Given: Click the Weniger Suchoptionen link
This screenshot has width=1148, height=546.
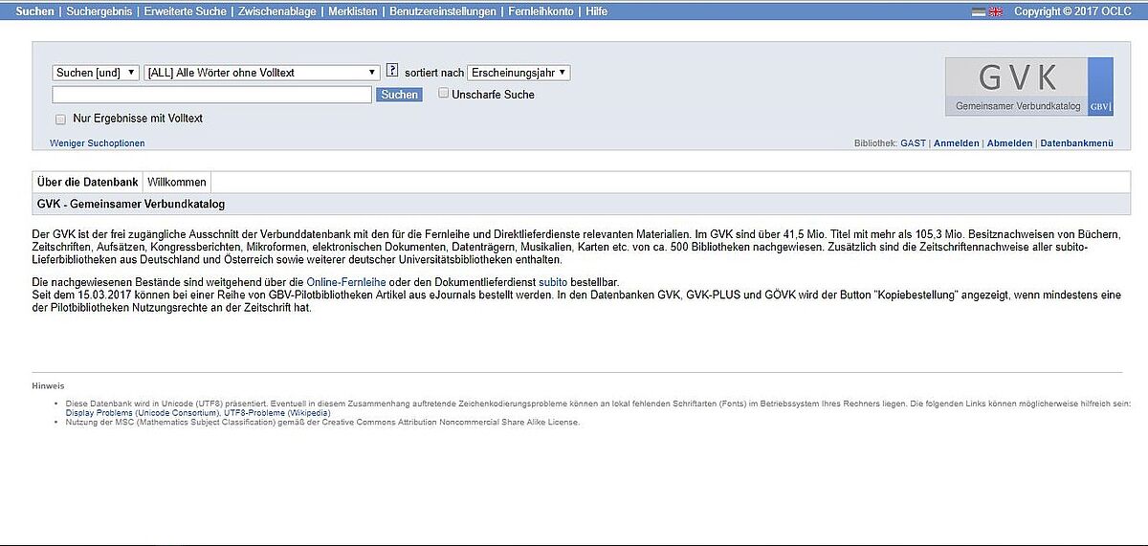Looking at the screenshot, I should 98,143.
